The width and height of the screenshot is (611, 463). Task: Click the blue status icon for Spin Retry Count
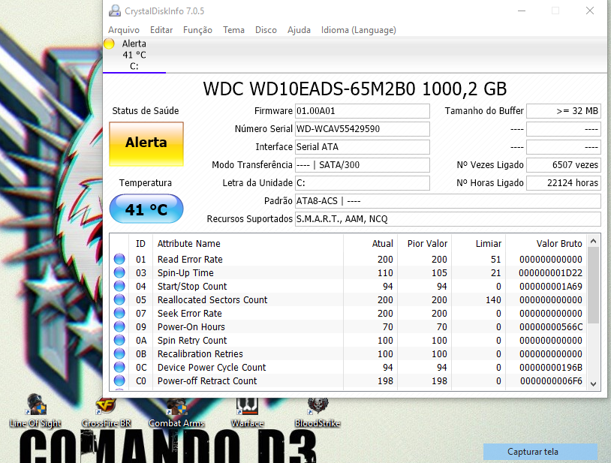[x=119, y=340]
